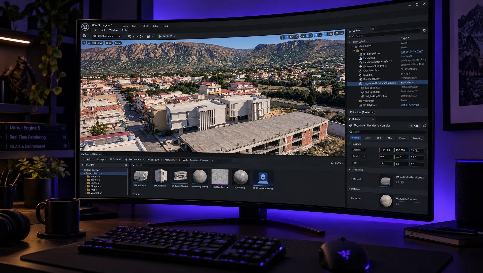Screen dimensions: 483x273
Task: Toggle the Lit view mode button
Action: (x=109, y=43)
